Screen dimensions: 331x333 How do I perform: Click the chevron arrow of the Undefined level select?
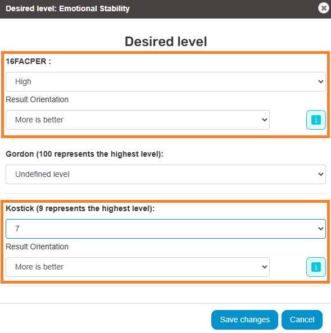[320, 174]
